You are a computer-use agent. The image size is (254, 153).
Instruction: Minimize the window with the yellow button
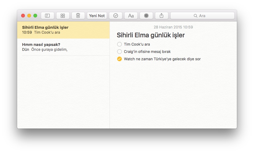pos(29,16)
